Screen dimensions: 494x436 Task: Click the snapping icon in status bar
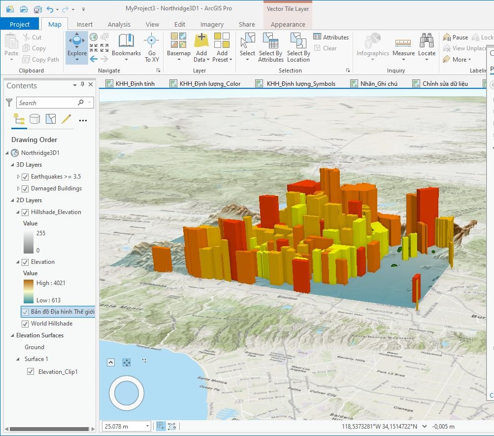(x=161, y=426)
